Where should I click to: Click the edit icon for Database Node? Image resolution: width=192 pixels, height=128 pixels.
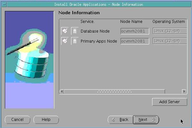65,31
